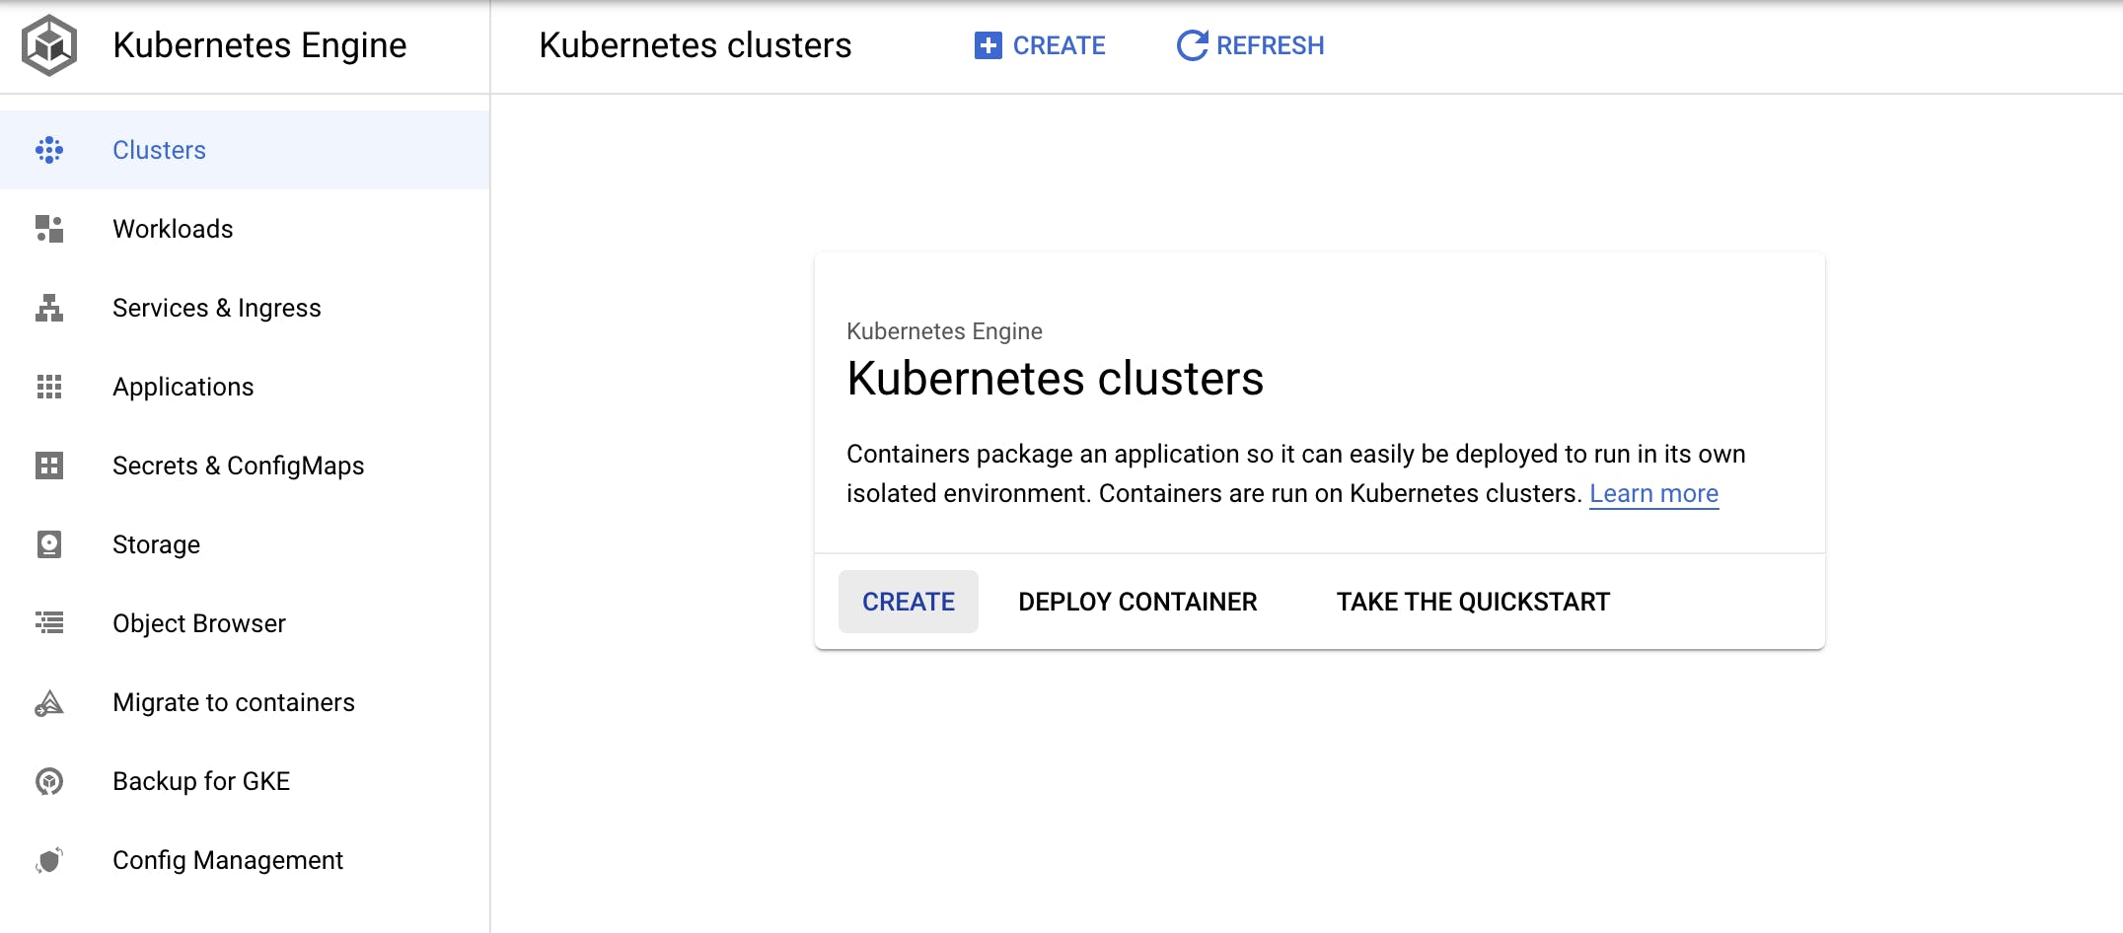Click CREATE button in the clusters card

(908, 602)
